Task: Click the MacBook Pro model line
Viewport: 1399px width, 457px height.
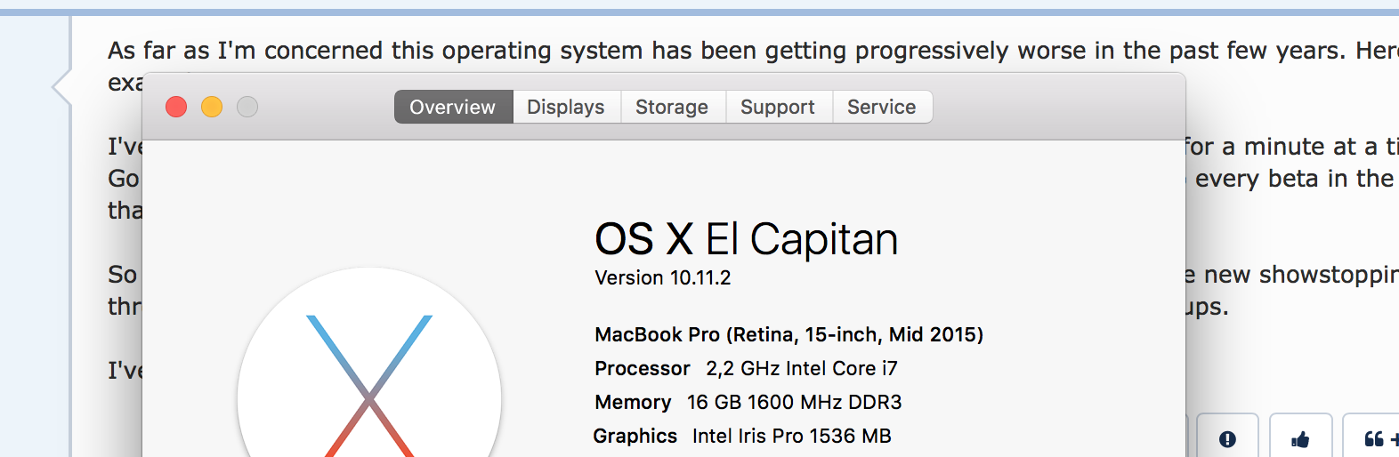Action: coord(788,334)
